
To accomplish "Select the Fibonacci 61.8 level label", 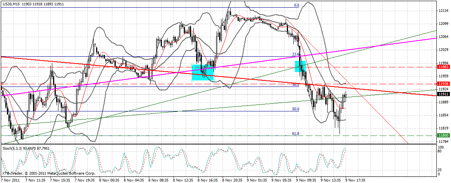I will 296,133.
